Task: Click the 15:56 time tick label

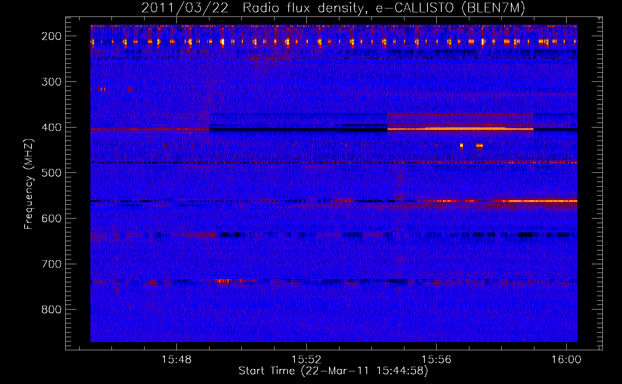Action: point(436,360)
